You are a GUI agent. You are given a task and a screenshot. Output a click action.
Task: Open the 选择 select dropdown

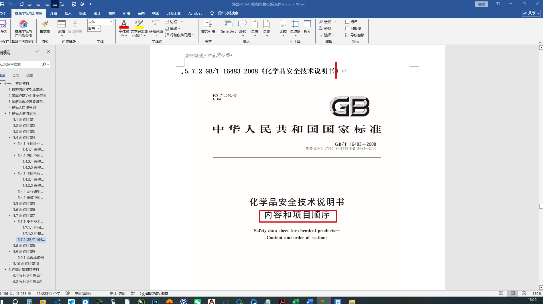coord(327,35)
